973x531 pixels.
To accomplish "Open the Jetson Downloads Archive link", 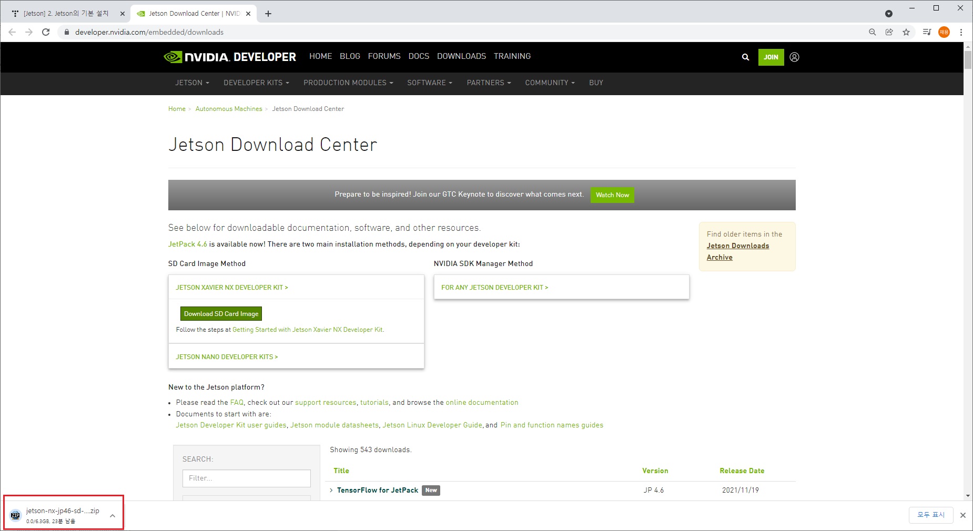I will (x=738, y=251).
